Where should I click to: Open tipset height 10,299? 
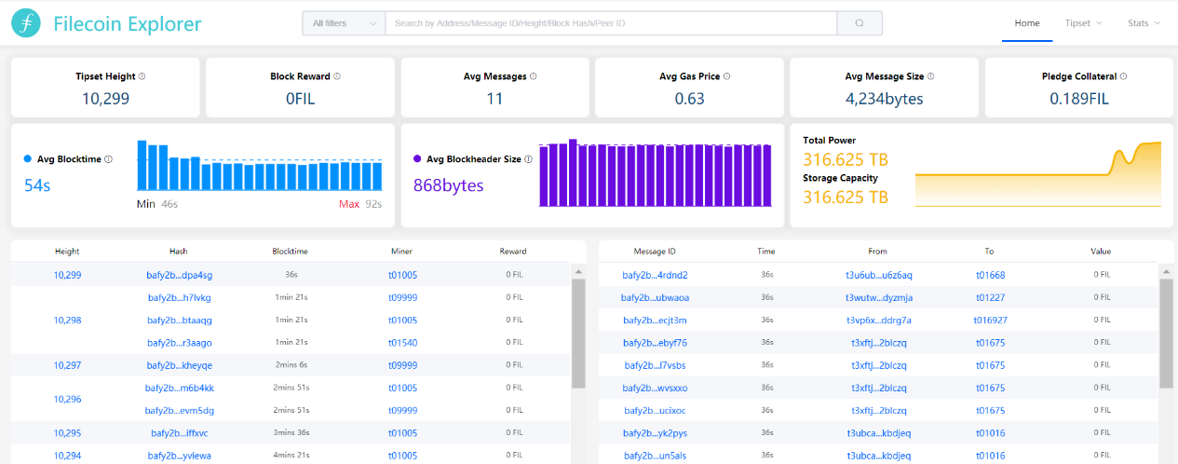[67, 275]
